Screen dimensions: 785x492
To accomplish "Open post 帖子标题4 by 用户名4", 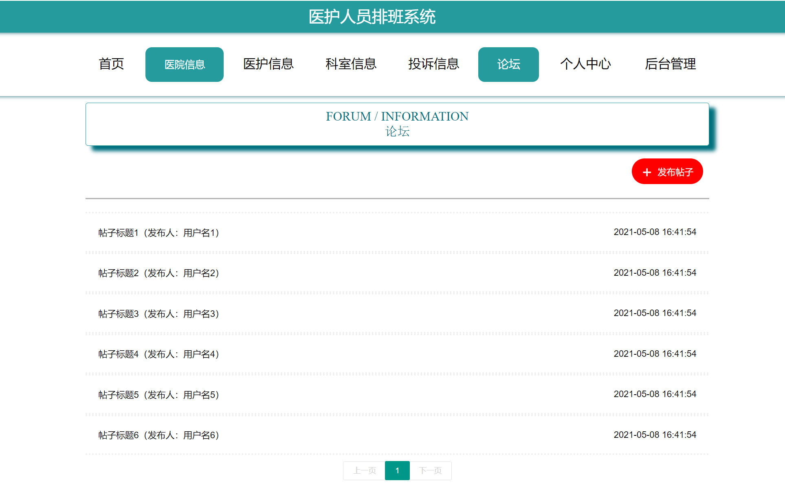I will click(x=158, y=354).
